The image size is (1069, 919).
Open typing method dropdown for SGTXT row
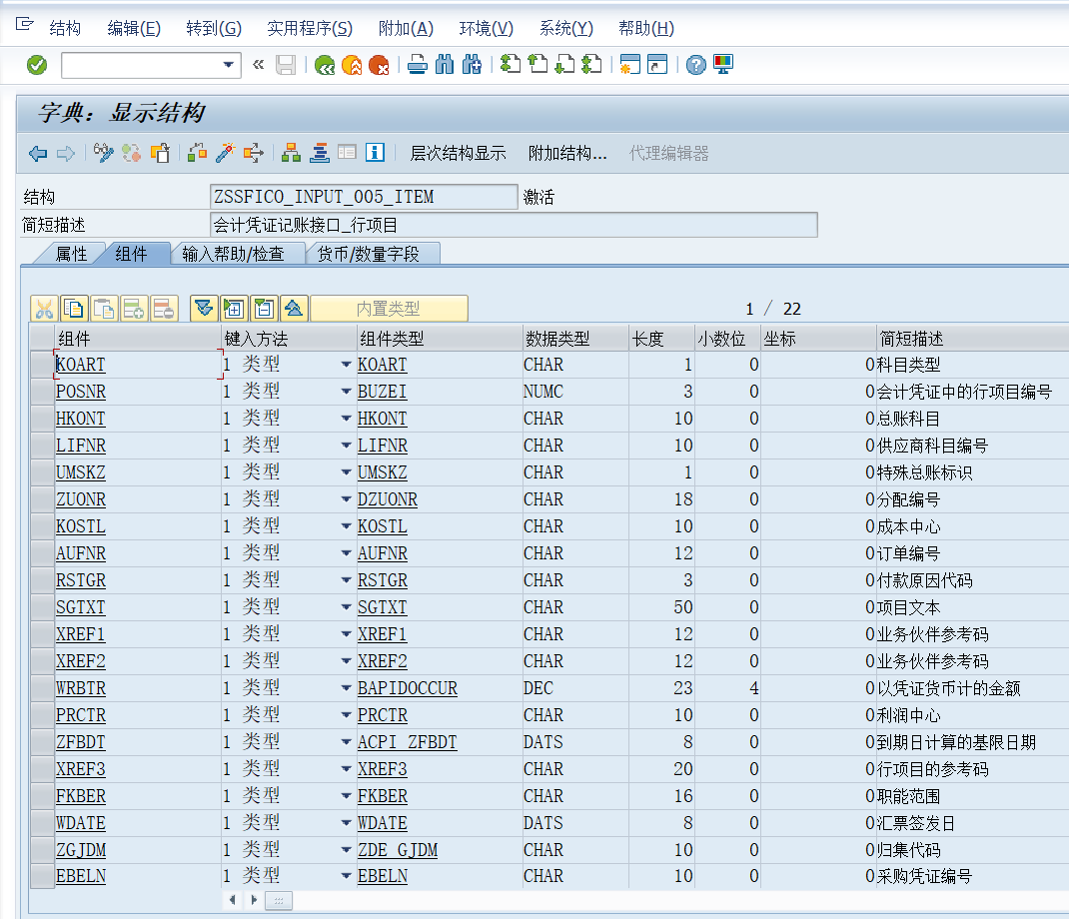pos(347,607)
